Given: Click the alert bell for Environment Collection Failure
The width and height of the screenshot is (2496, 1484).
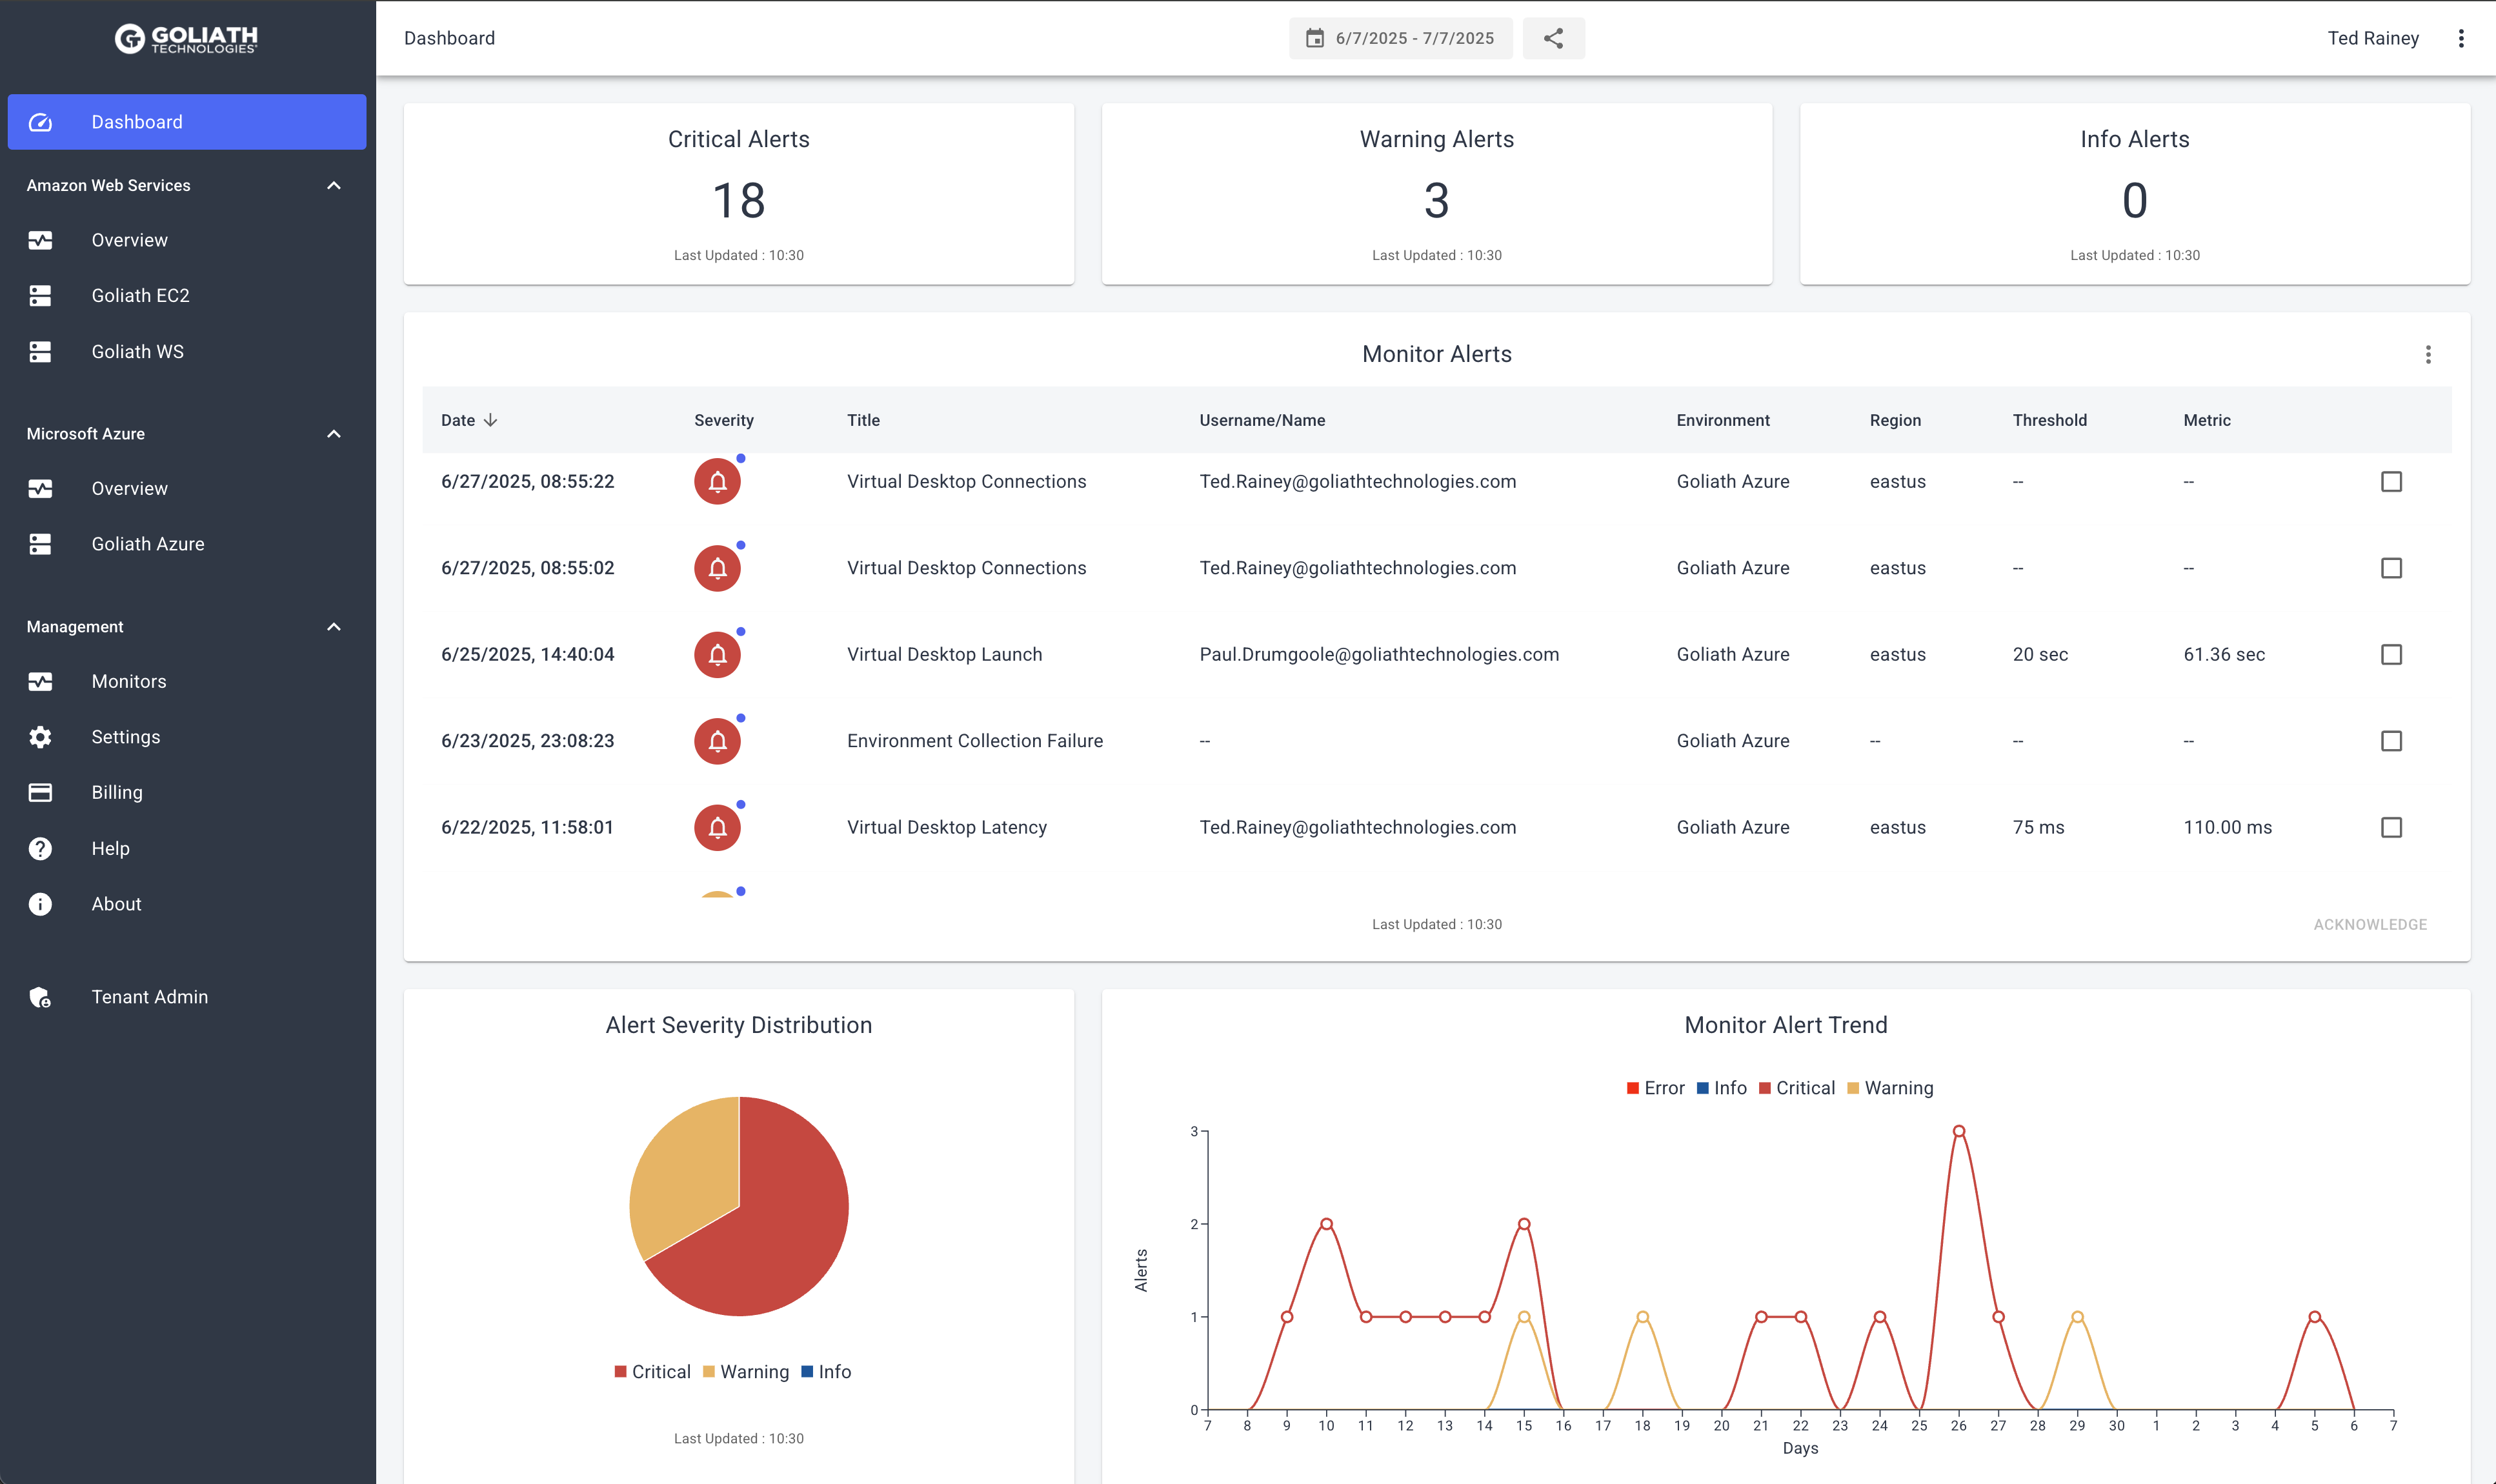Looking at the screenshot, I should (x=717, y=741).
